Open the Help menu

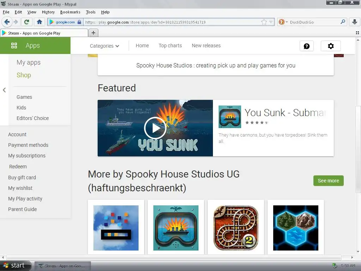(x=105, y=12)
